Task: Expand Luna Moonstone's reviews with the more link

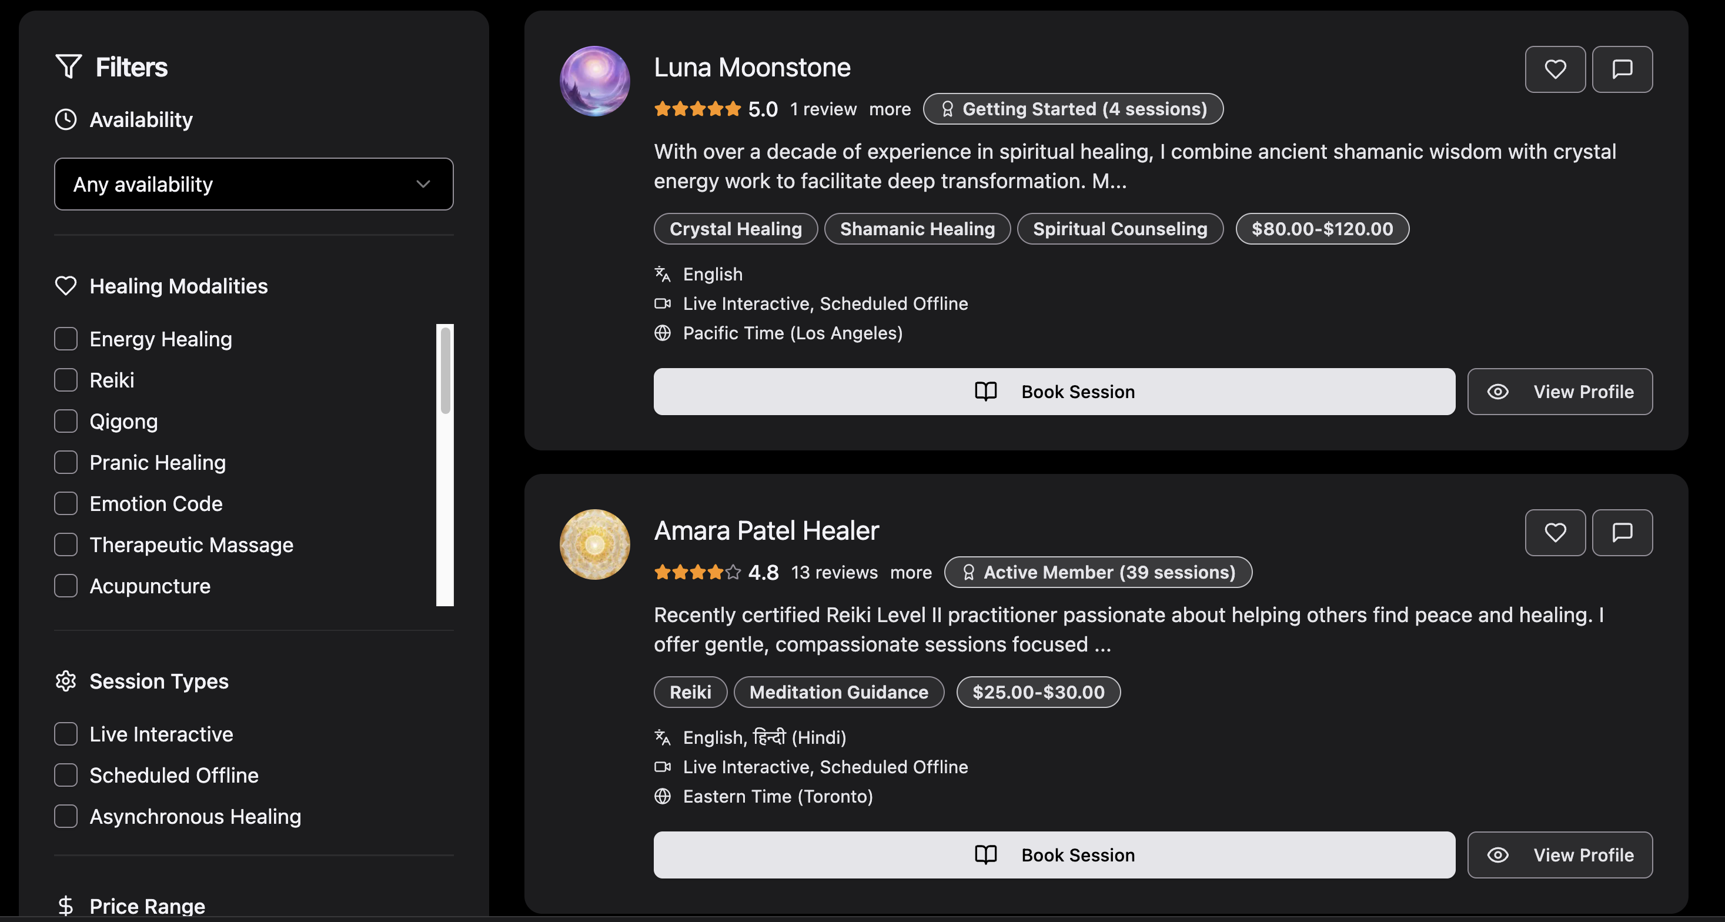Action: tap(890, 108)
